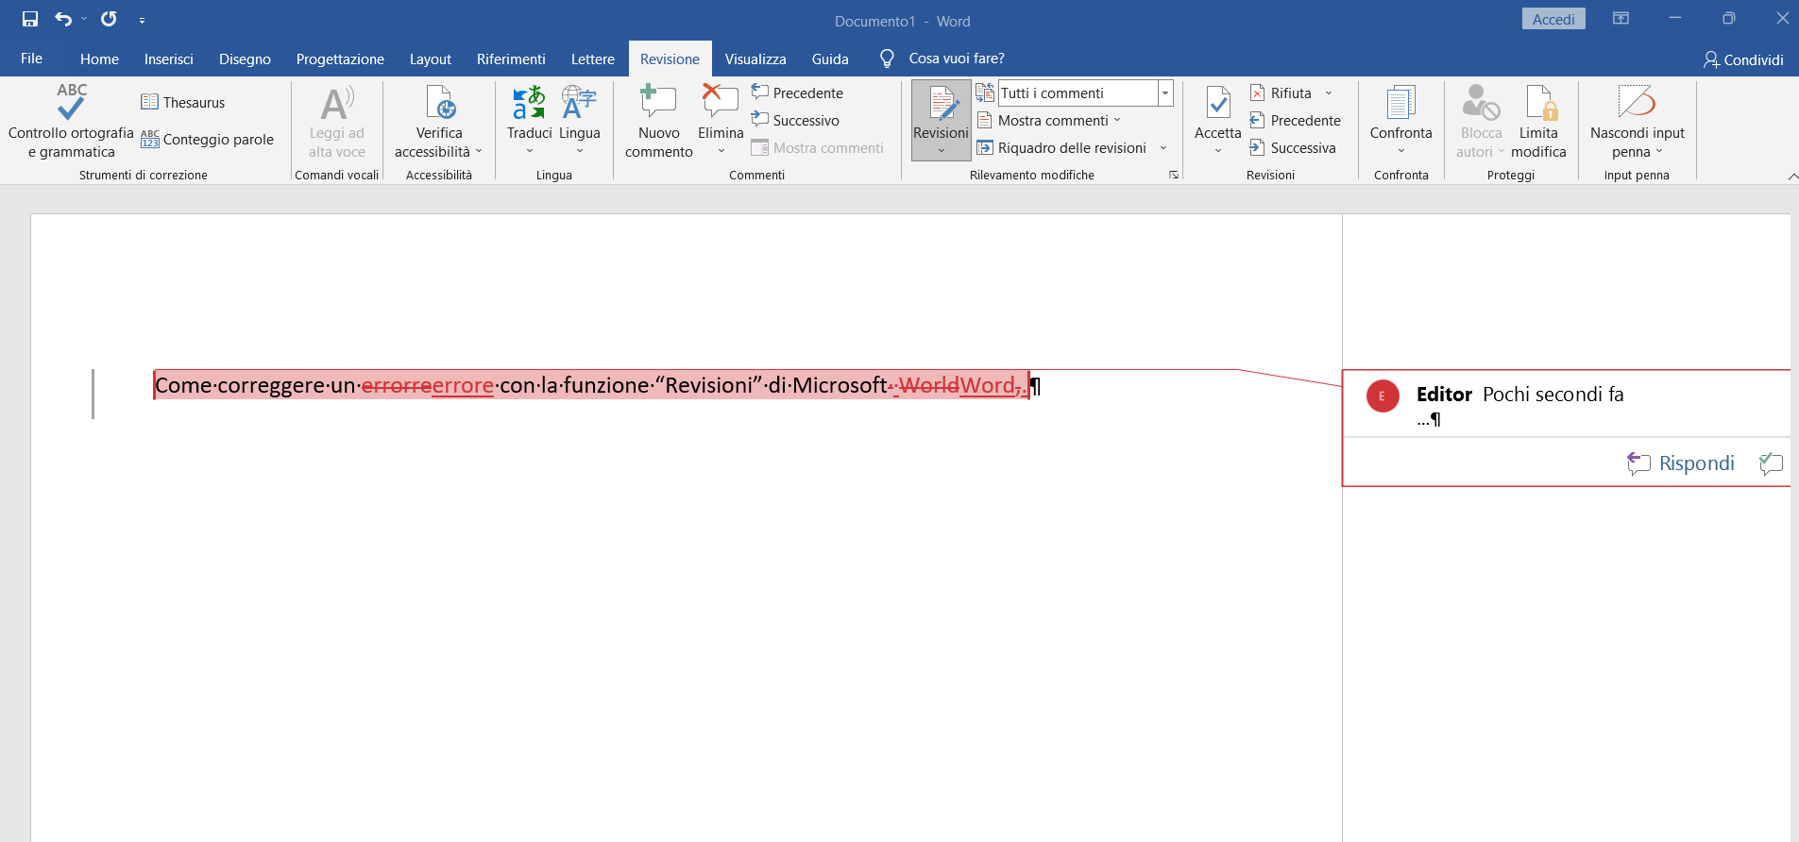Image resolution: width=1799 pixels, height=842 pixels.
Task: Click the Condividi share button
Action: (x=1743, y=59)
